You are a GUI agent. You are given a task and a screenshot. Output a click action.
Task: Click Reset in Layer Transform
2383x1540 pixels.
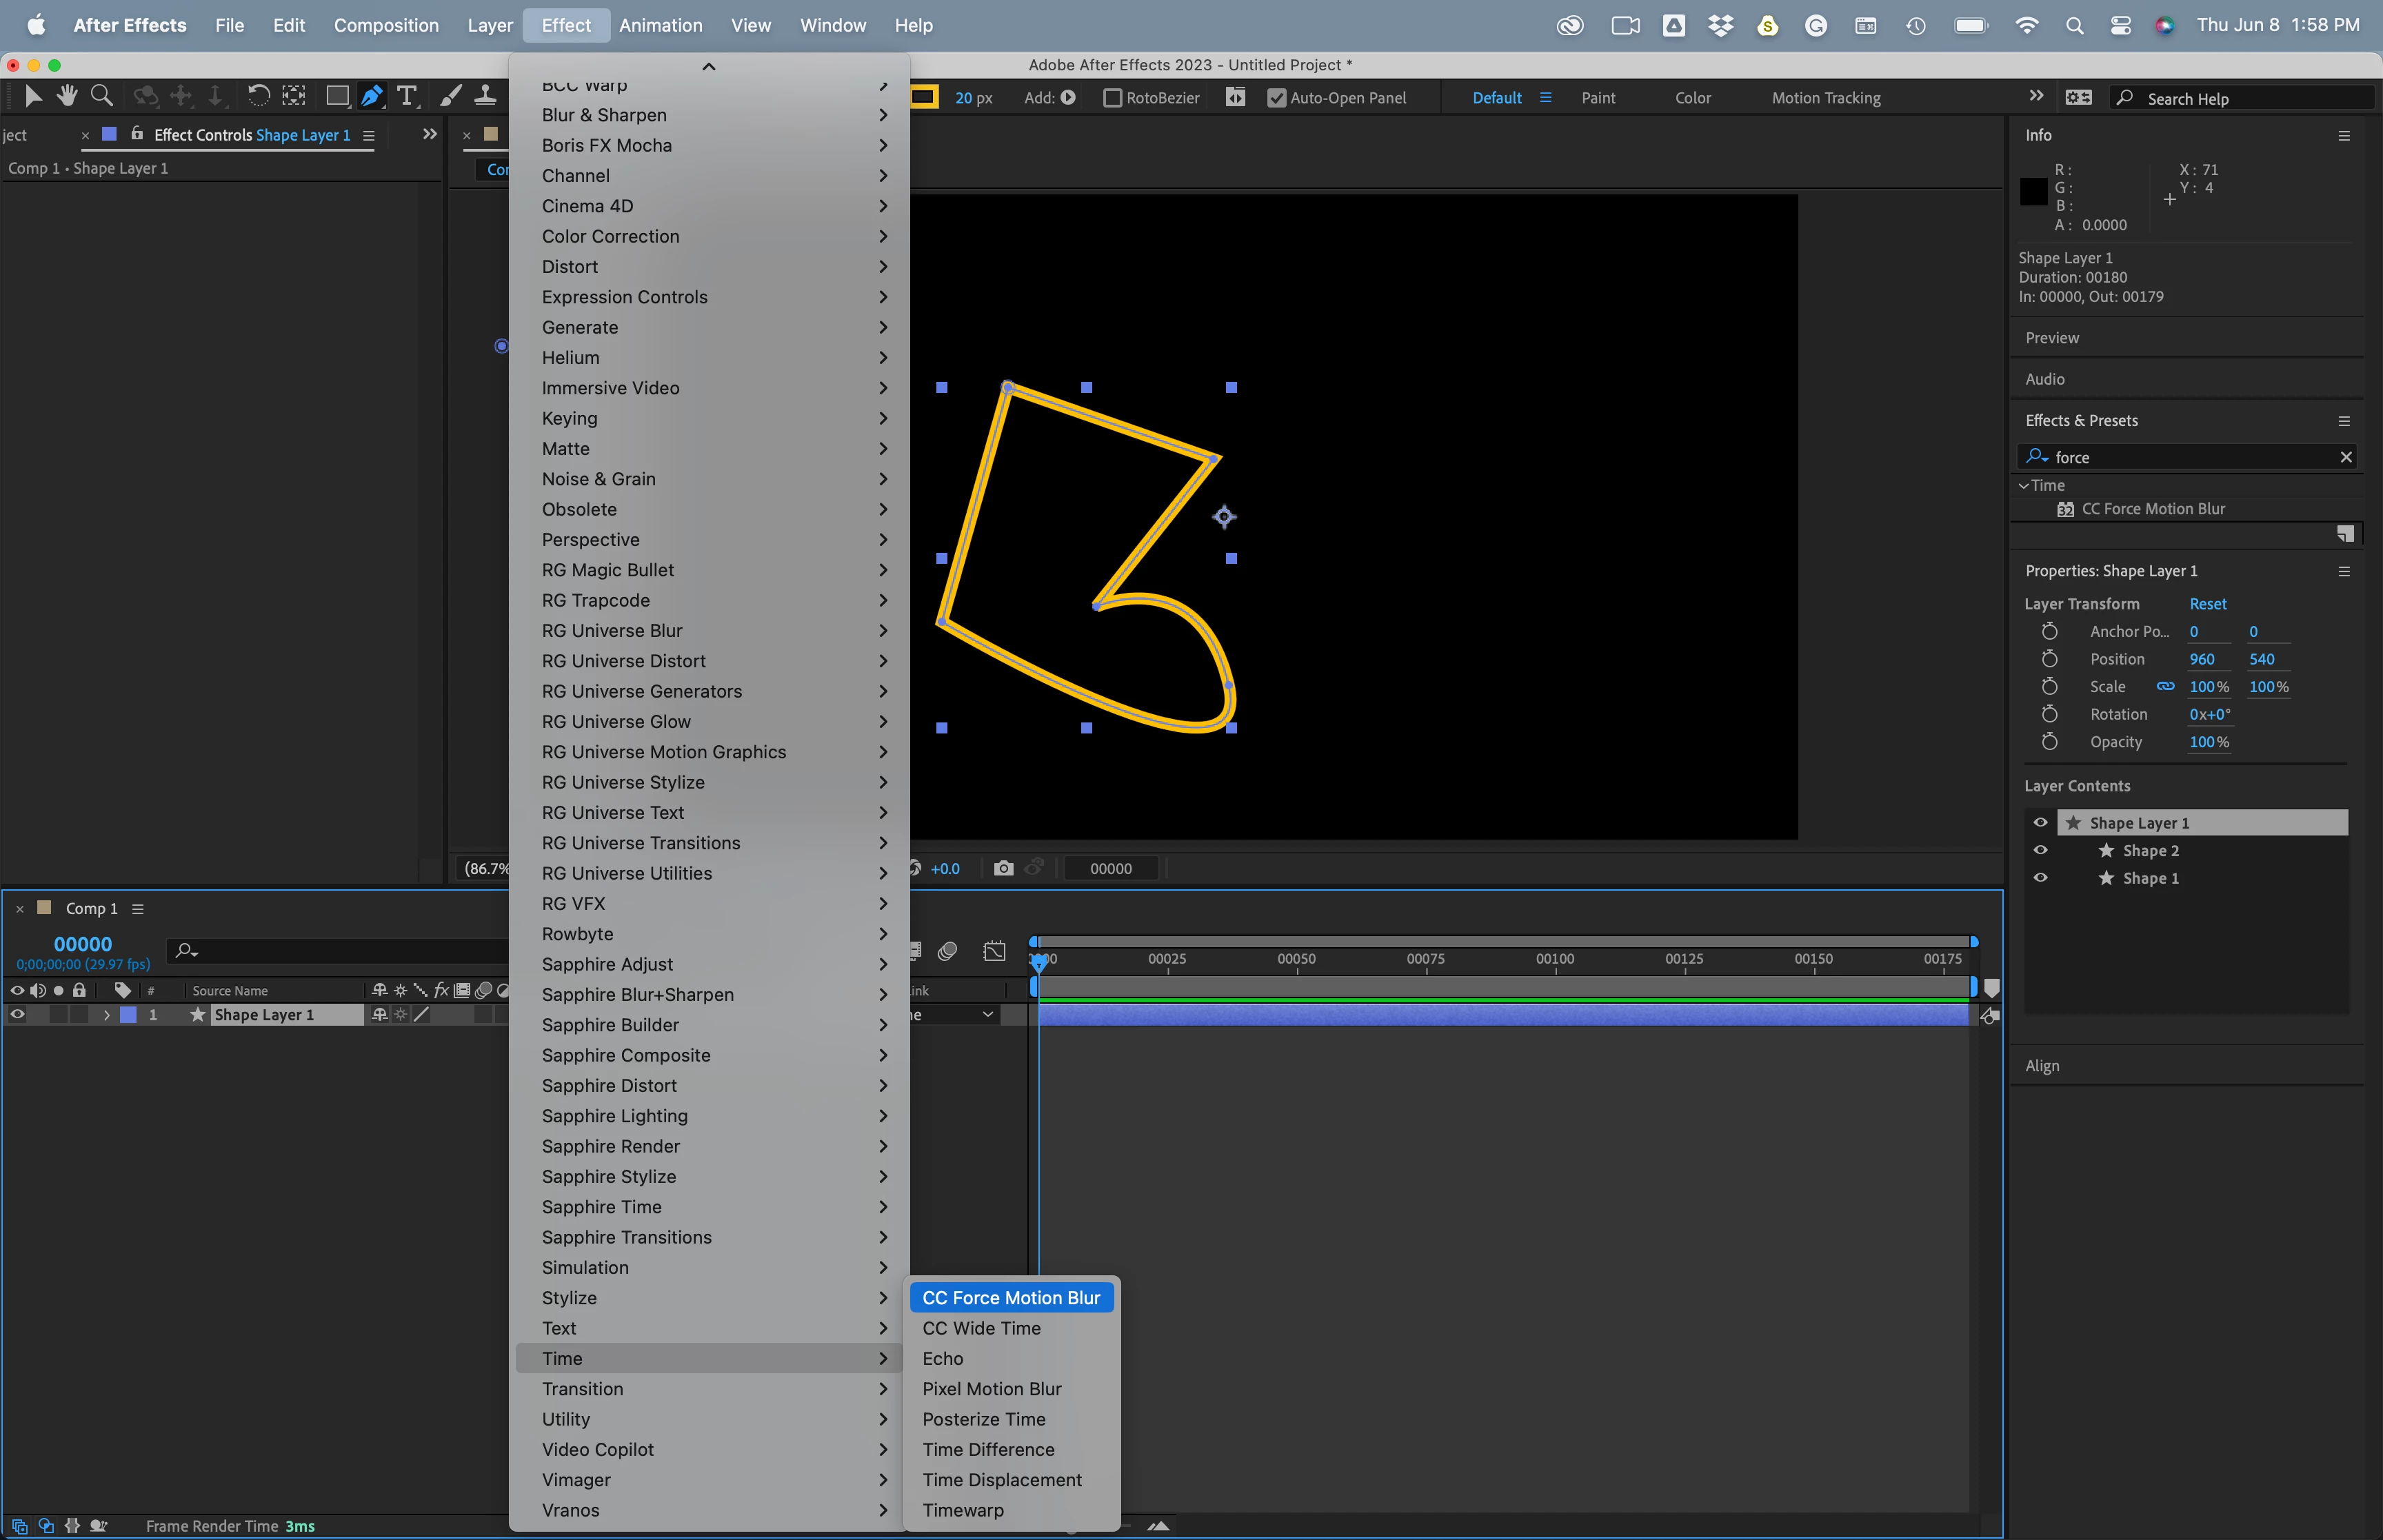[x=2207, y=604]
